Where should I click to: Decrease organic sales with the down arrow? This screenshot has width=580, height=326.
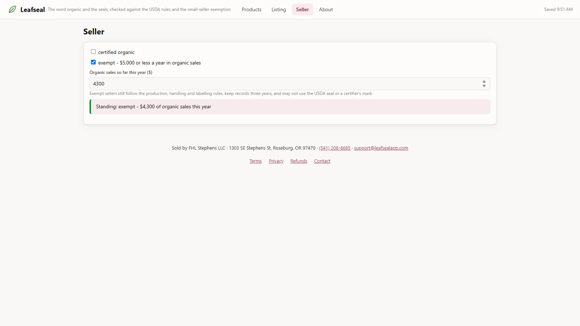pos(484,86)
